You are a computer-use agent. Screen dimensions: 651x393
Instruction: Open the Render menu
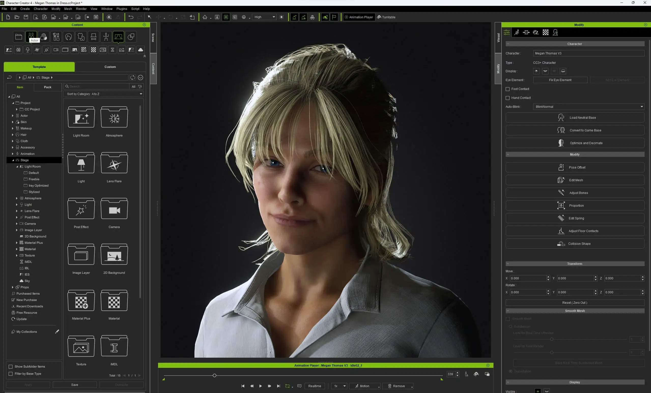pyautogui.click(x=81, y=9)
